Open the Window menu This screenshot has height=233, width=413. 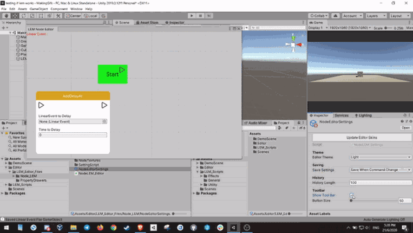(76, 9)
